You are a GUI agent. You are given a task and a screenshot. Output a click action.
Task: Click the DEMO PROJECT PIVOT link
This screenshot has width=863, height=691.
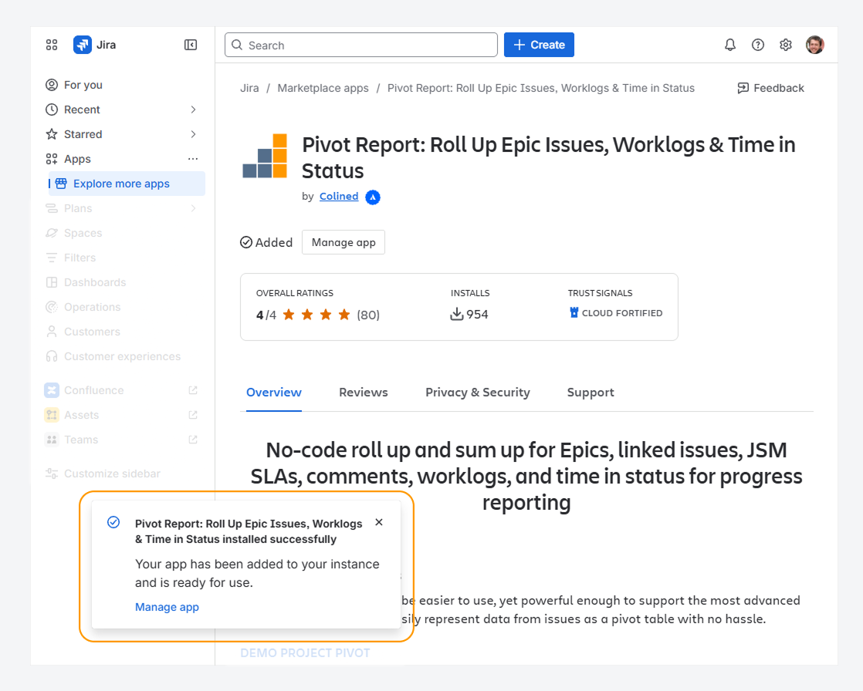[x=305, y=653]
